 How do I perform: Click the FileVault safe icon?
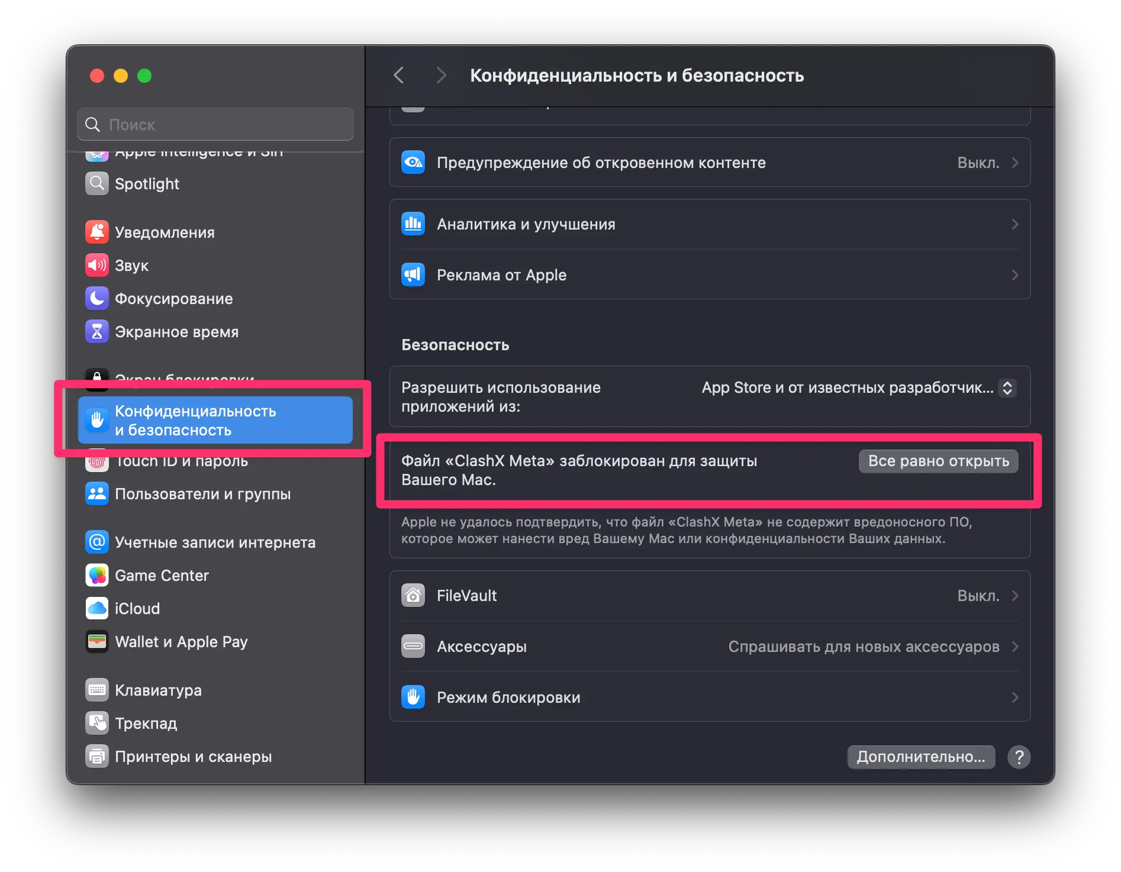click(413, 595)
